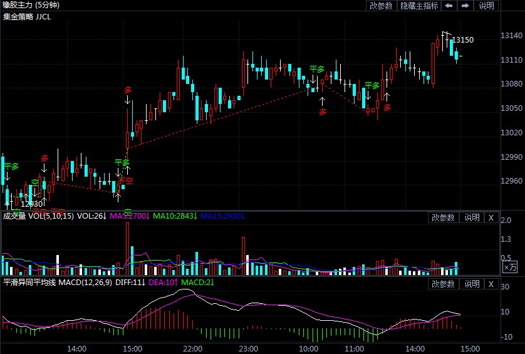
Task: Click the 12930 low price label marker
Action: (31, 204)
